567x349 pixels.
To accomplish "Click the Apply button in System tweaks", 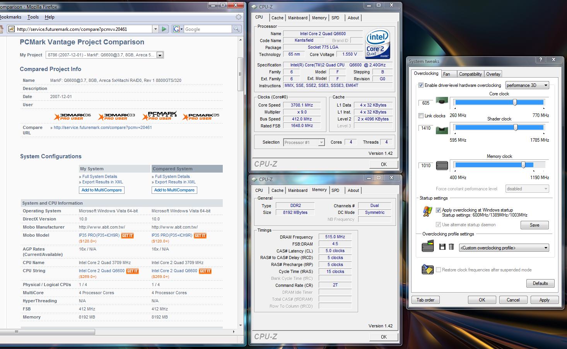I will point(544,300).
